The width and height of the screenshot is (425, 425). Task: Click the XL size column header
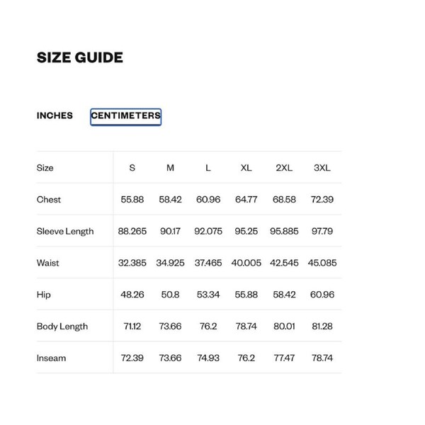coord(246,168)
